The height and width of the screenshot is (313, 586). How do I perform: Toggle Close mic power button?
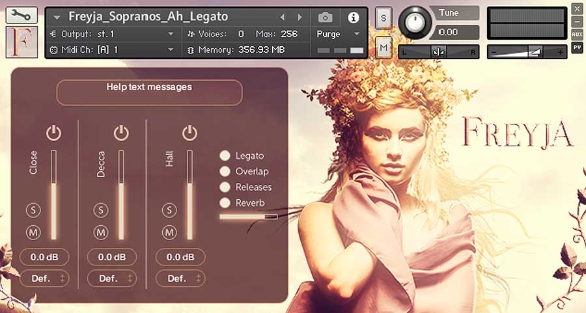53,133
